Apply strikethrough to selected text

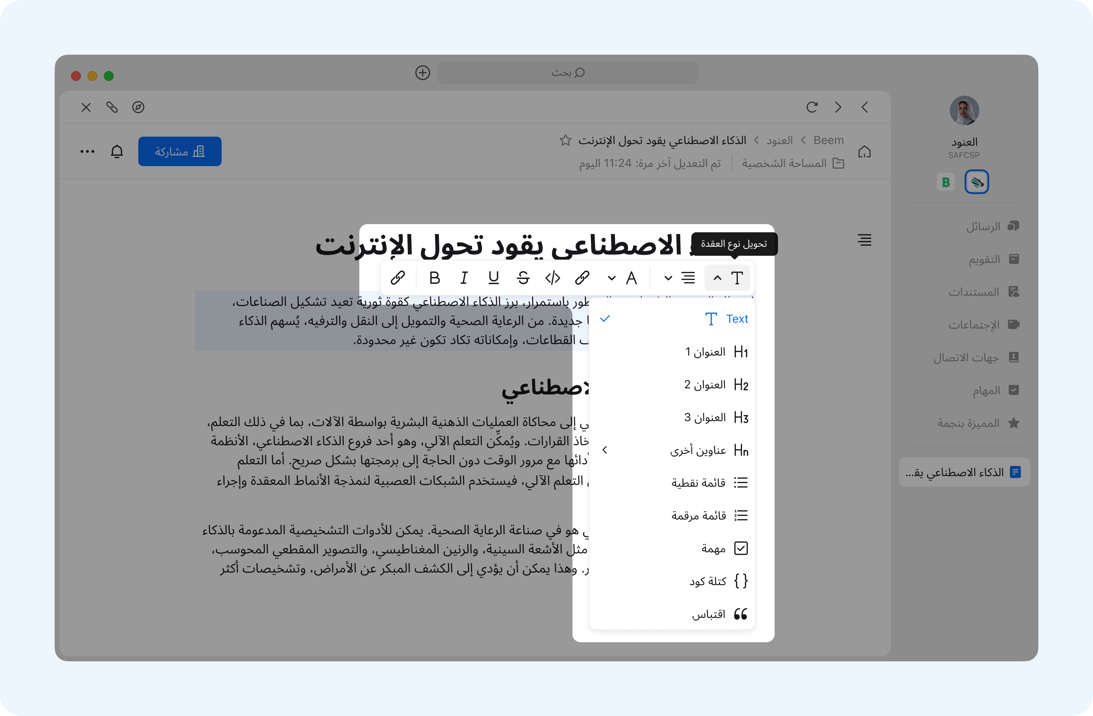[x=523, y=278]
